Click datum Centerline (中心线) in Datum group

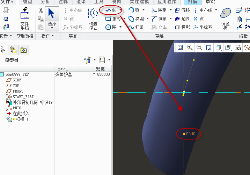[73, 10]
